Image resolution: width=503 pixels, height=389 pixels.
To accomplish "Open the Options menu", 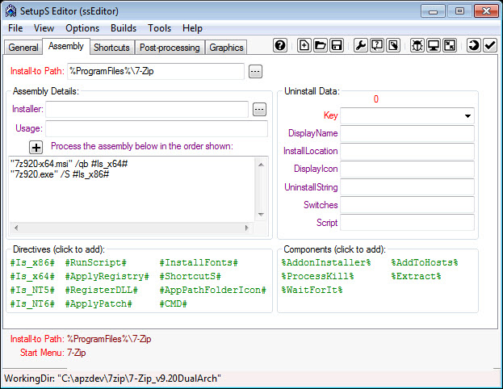I will click(82, 28).
